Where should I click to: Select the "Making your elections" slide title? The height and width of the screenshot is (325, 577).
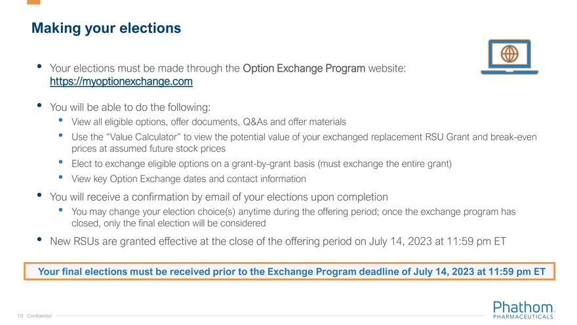pos(106,28)
